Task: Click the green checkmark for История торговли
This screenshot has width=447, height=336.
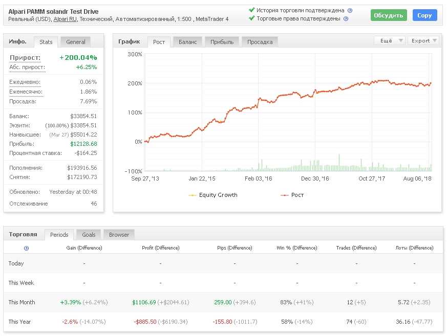Action: click(251, 10)
